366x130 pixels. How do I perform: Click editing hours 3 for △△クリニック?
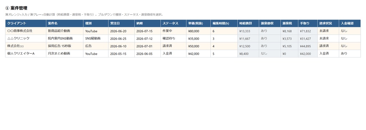(x=224, y=38)
